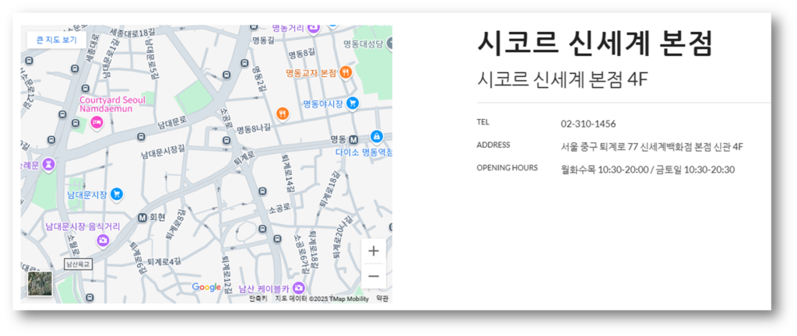Open the 약관 terms link

pos(382,299)
